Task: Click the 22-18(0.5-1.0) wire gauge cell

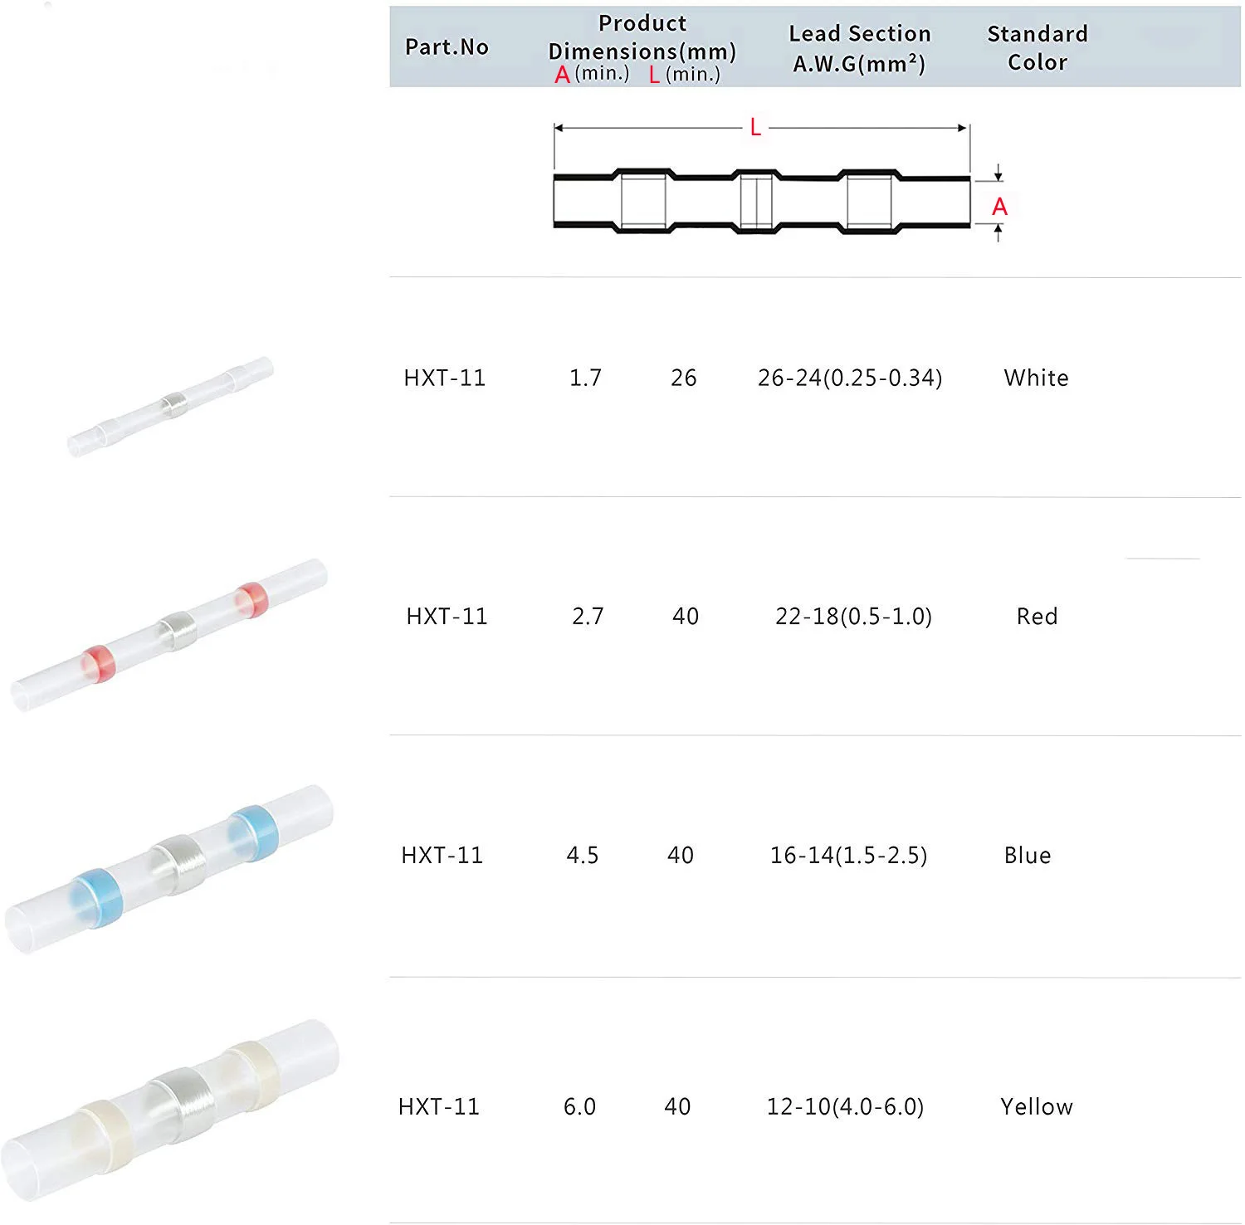Action: [x=853, y=617]
